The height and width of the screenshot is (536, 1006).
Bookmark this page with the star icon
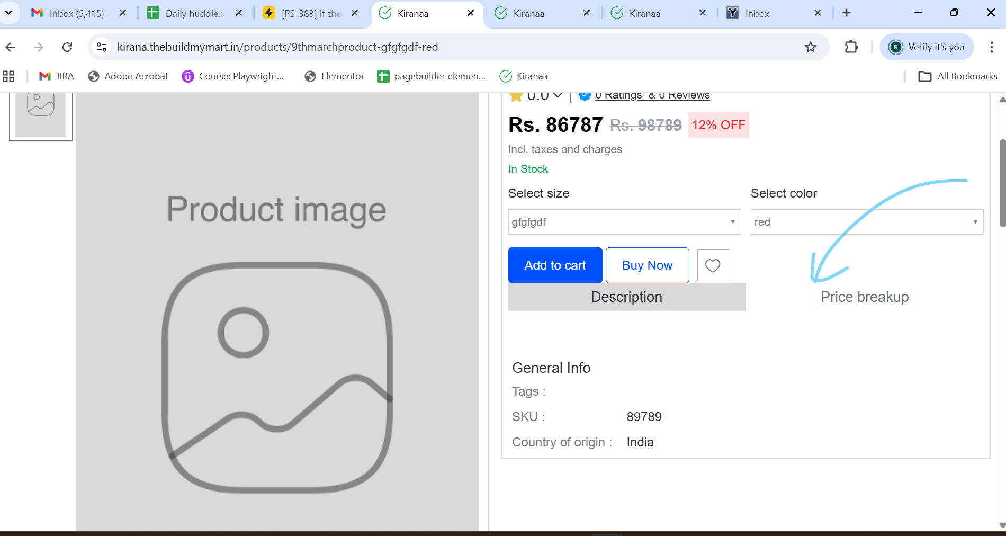tap(811, 47)
